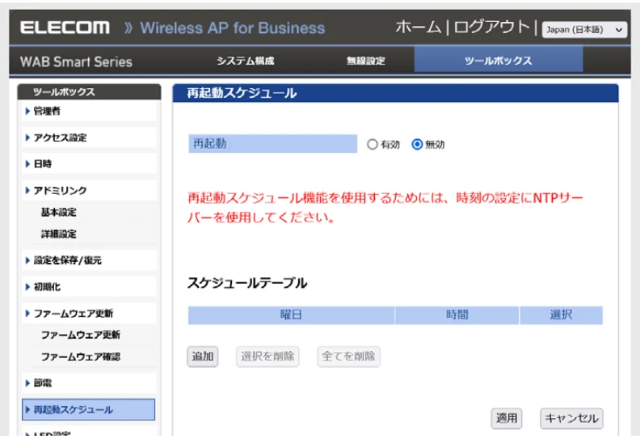Open the システム構成 tab
This screenshot has width=640, height=439.
[246, 61]
